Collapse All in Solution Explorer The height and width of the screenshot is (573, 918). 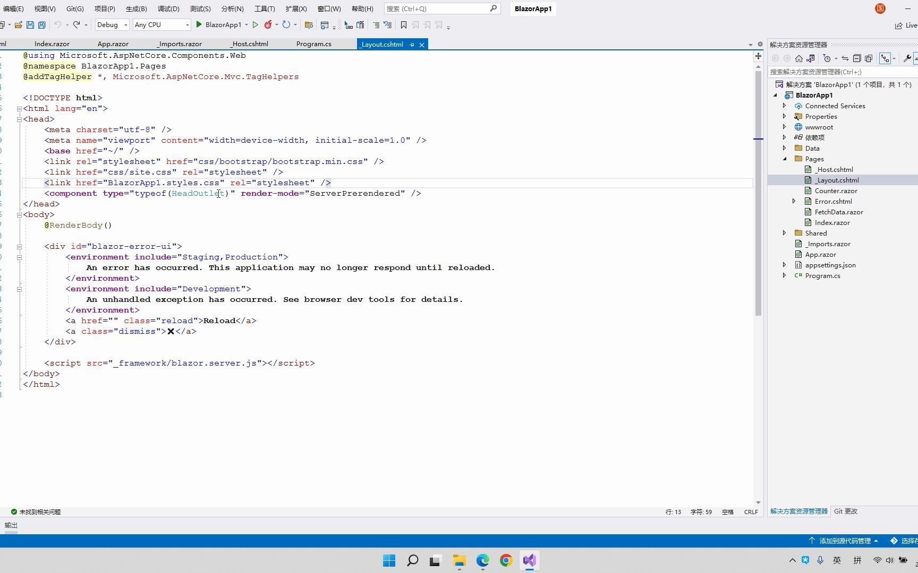[857, 58]
